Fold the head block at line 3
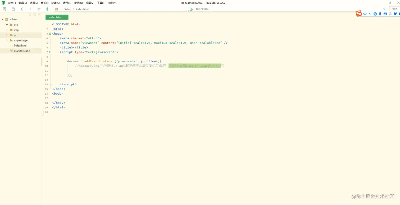The height and width of the screenshot is (205, 400). click(x=50, y=34)
